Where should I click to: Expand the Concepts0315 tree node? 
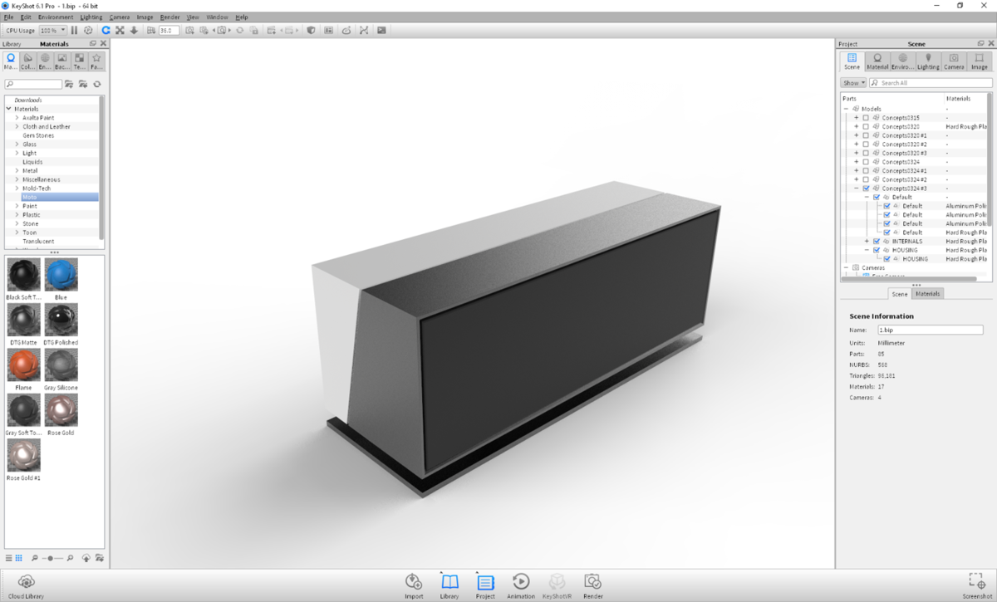tap(857, 118)
